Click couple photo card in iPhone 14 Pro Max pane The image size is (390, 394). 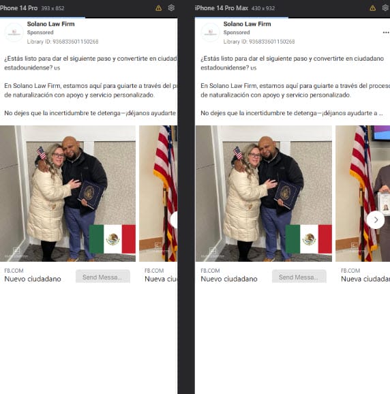[x=264, y=194]
